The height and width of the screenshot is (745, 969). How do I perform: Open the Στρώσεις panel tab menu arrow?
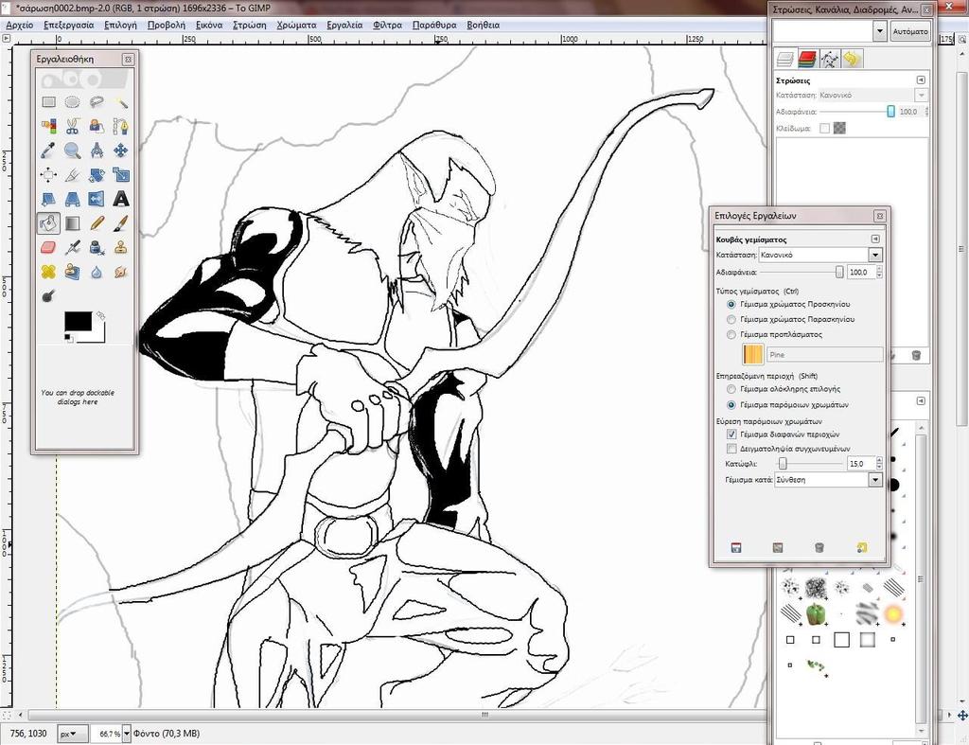[x=921, y=80]
